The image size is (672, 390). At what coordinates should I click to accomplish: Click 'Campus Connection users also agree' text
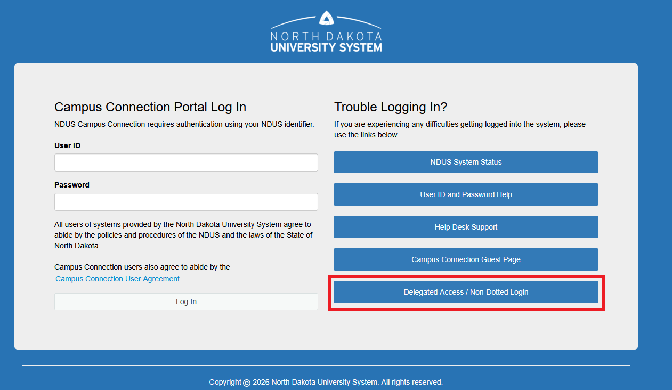(142, 267)
